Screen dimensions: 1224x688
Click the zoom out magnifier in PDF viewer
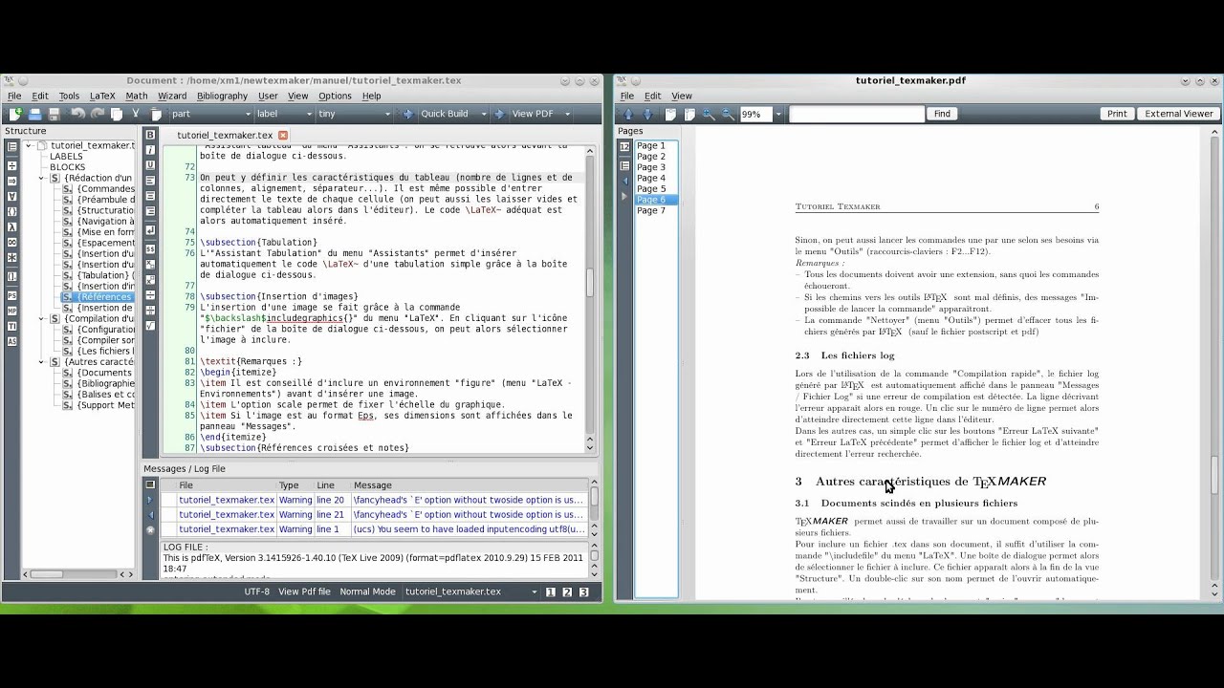pyautogui.click(x=728, y=114)
